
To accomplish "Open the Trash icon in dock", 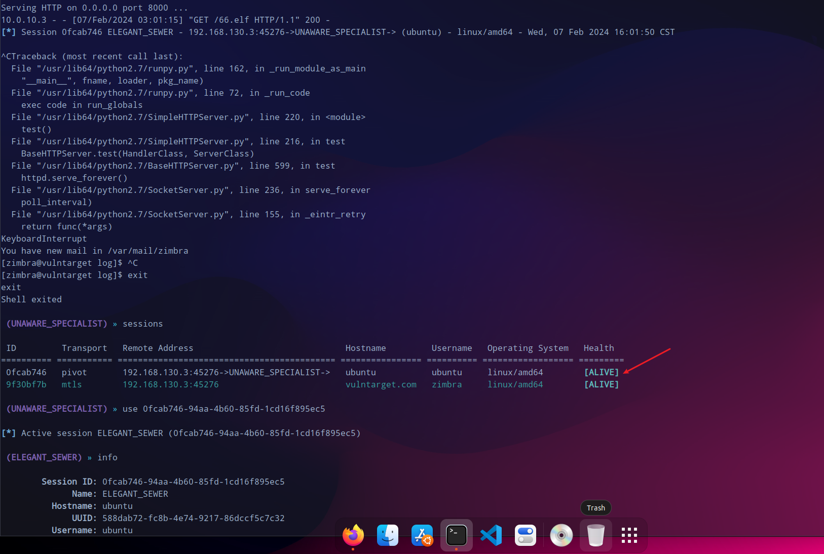I will (x=596, y=535).
